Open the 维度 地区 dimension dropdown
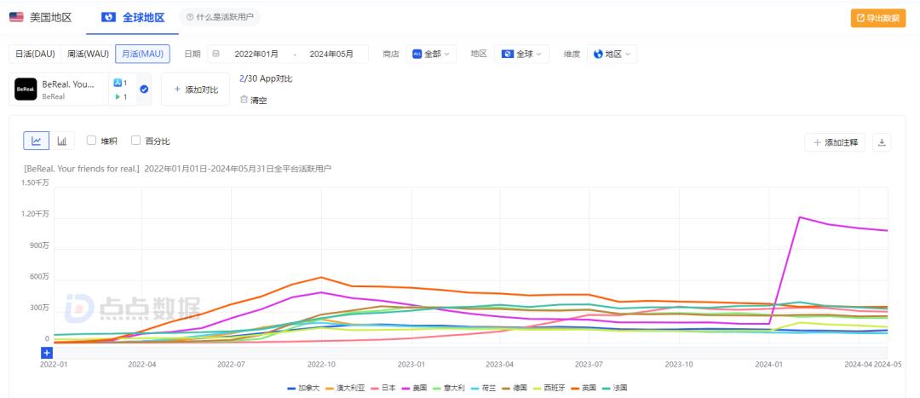 pyautogui.click(x=612, y=54)
